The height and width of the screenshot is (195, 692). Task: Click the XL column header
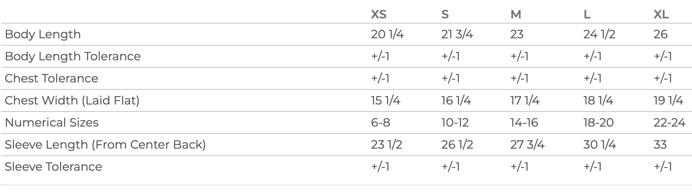661,14
